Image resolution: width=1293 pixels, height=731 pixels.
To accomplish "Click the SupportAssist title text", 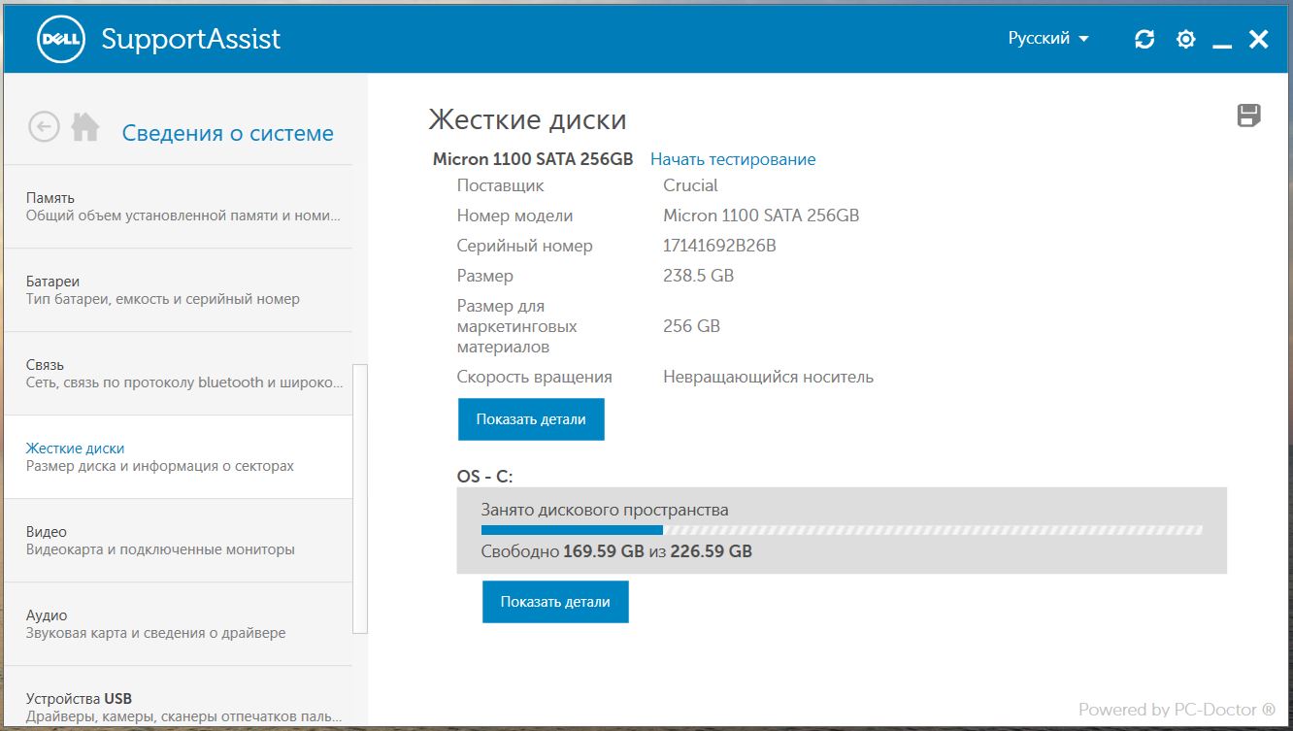I will (190, 39).
